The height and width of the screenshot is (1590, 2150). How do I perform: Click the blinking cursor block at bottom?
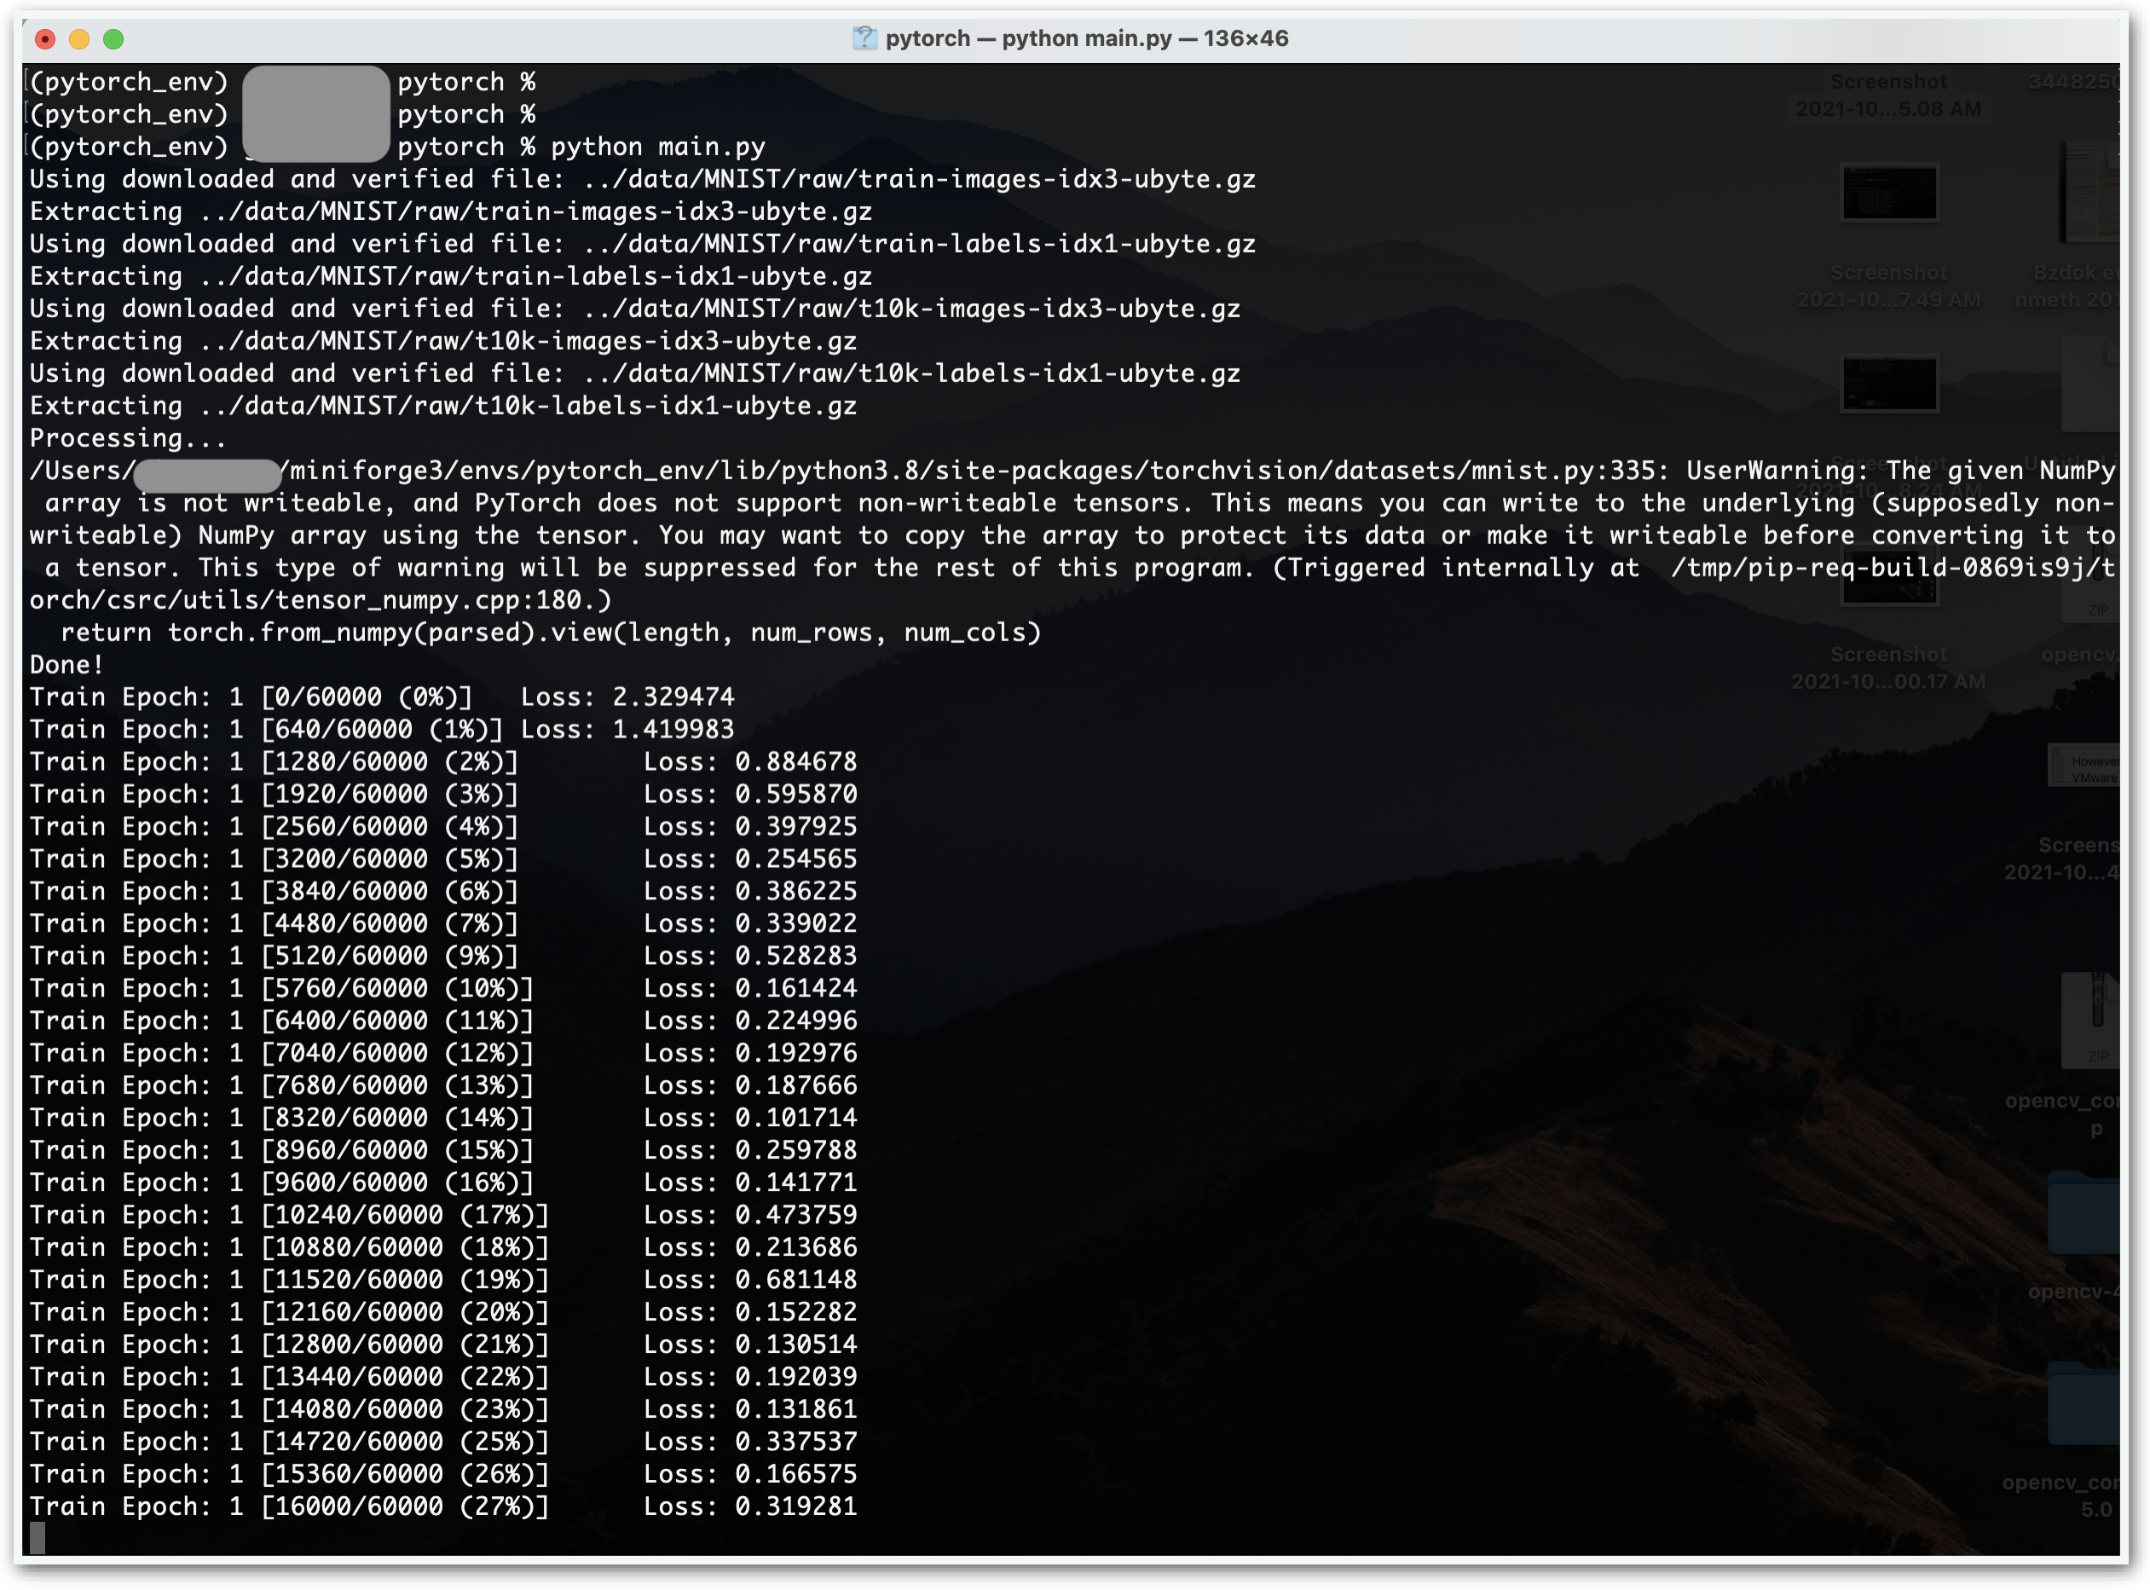(x=38, y=1538)
